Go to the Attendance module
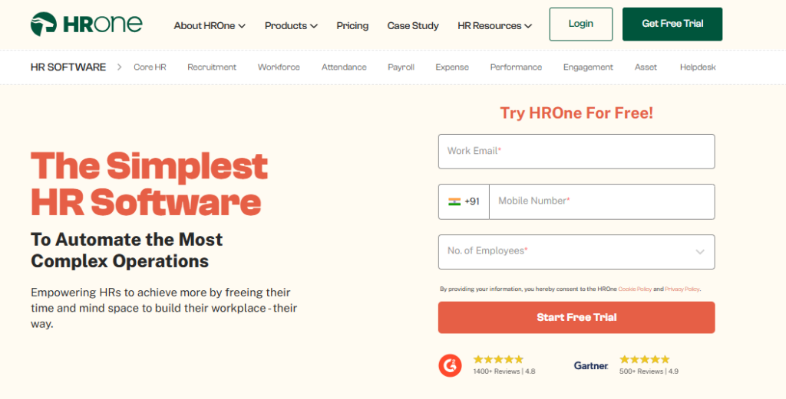This screenshot has height=399, width=786. pyautogui.click(x=344, y=67)
